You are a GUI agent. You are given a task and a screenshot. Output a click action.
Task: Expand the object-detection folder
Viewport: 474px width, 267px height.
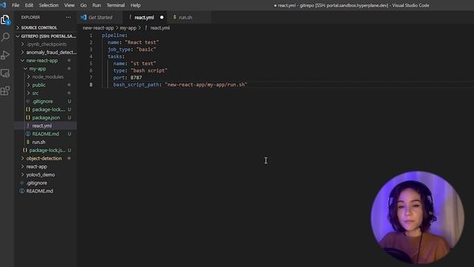(45, 158)
